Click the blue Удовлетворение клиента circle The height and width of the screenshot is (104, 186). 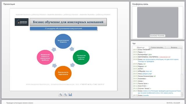pyautogui.click(x=63, y=41)
